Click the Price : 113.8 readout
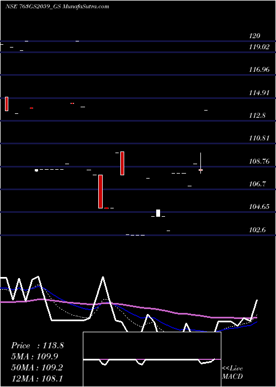Screen dimensions: 276x387 click(x=38, y=346)
